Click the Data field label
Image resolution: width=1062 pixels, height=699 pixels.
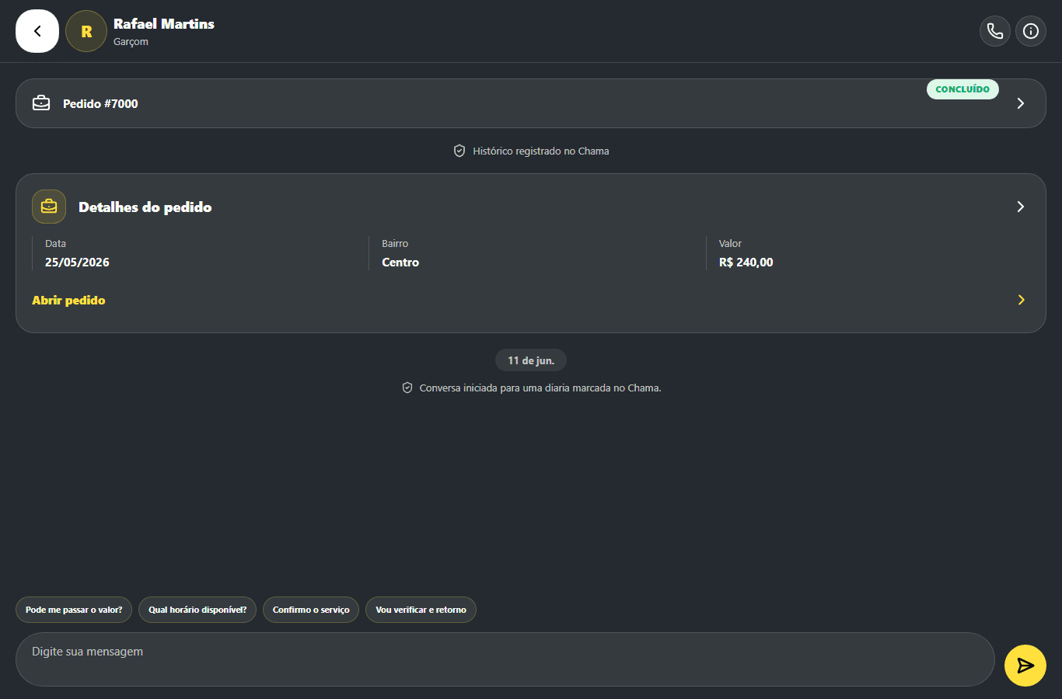[56, 244]
